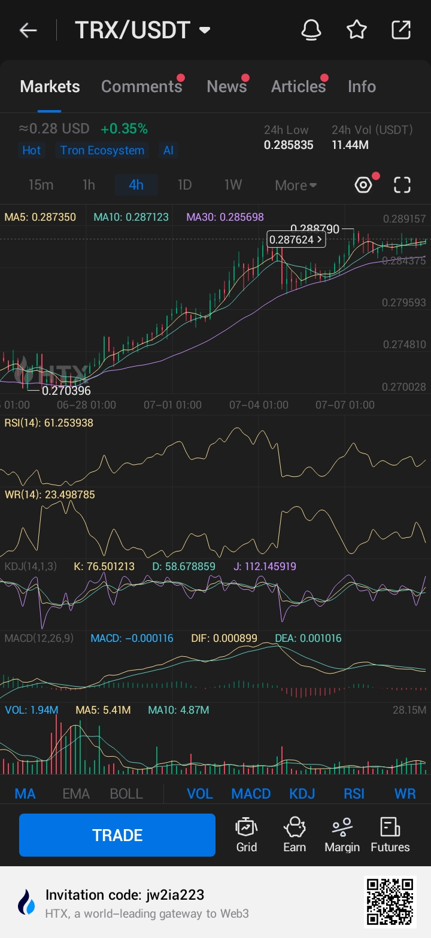Open chart settings hexagon icon

pyautogui.click(x=363, y=185)
